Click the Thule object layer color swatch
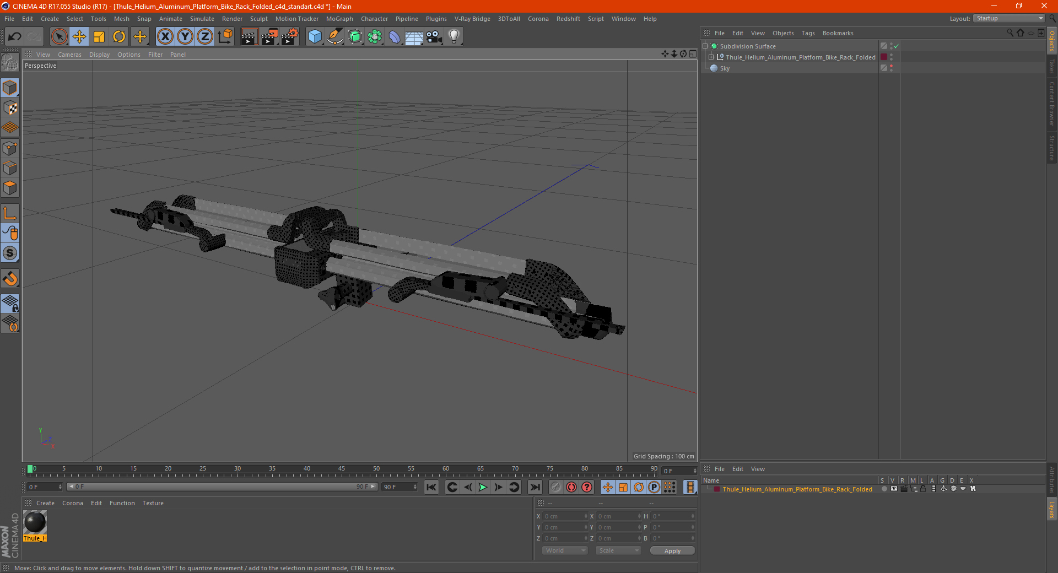The height and width of the screenshot is (573, 1058). point(884,57)
